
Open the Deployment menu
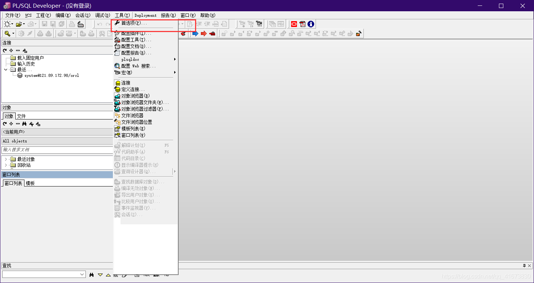click(145, 15)
